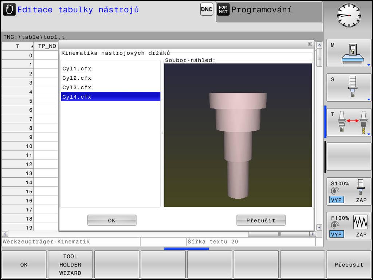Click the Werkzeugträger-Kinematik status field

pos(71,242)
